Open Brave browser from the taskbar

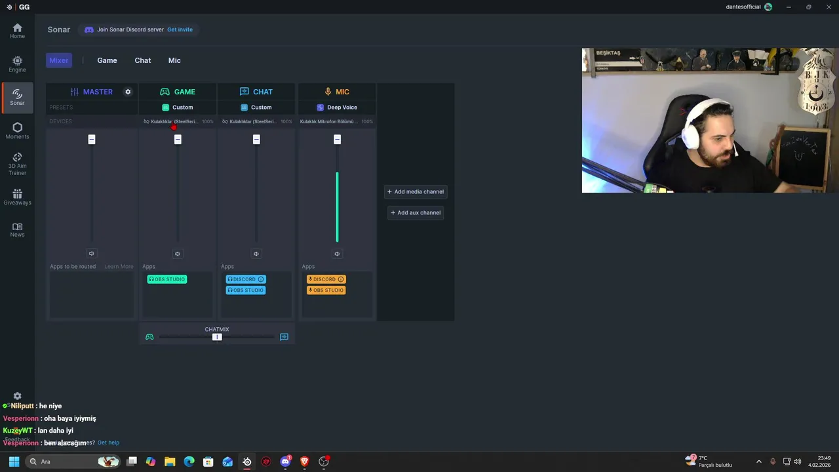304,462
